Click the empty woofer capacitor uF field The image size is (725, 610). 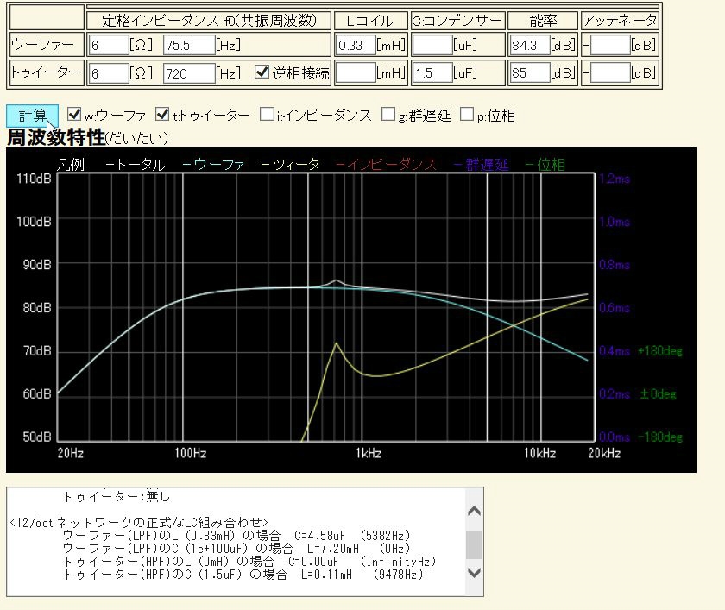[x=432, y=45]
